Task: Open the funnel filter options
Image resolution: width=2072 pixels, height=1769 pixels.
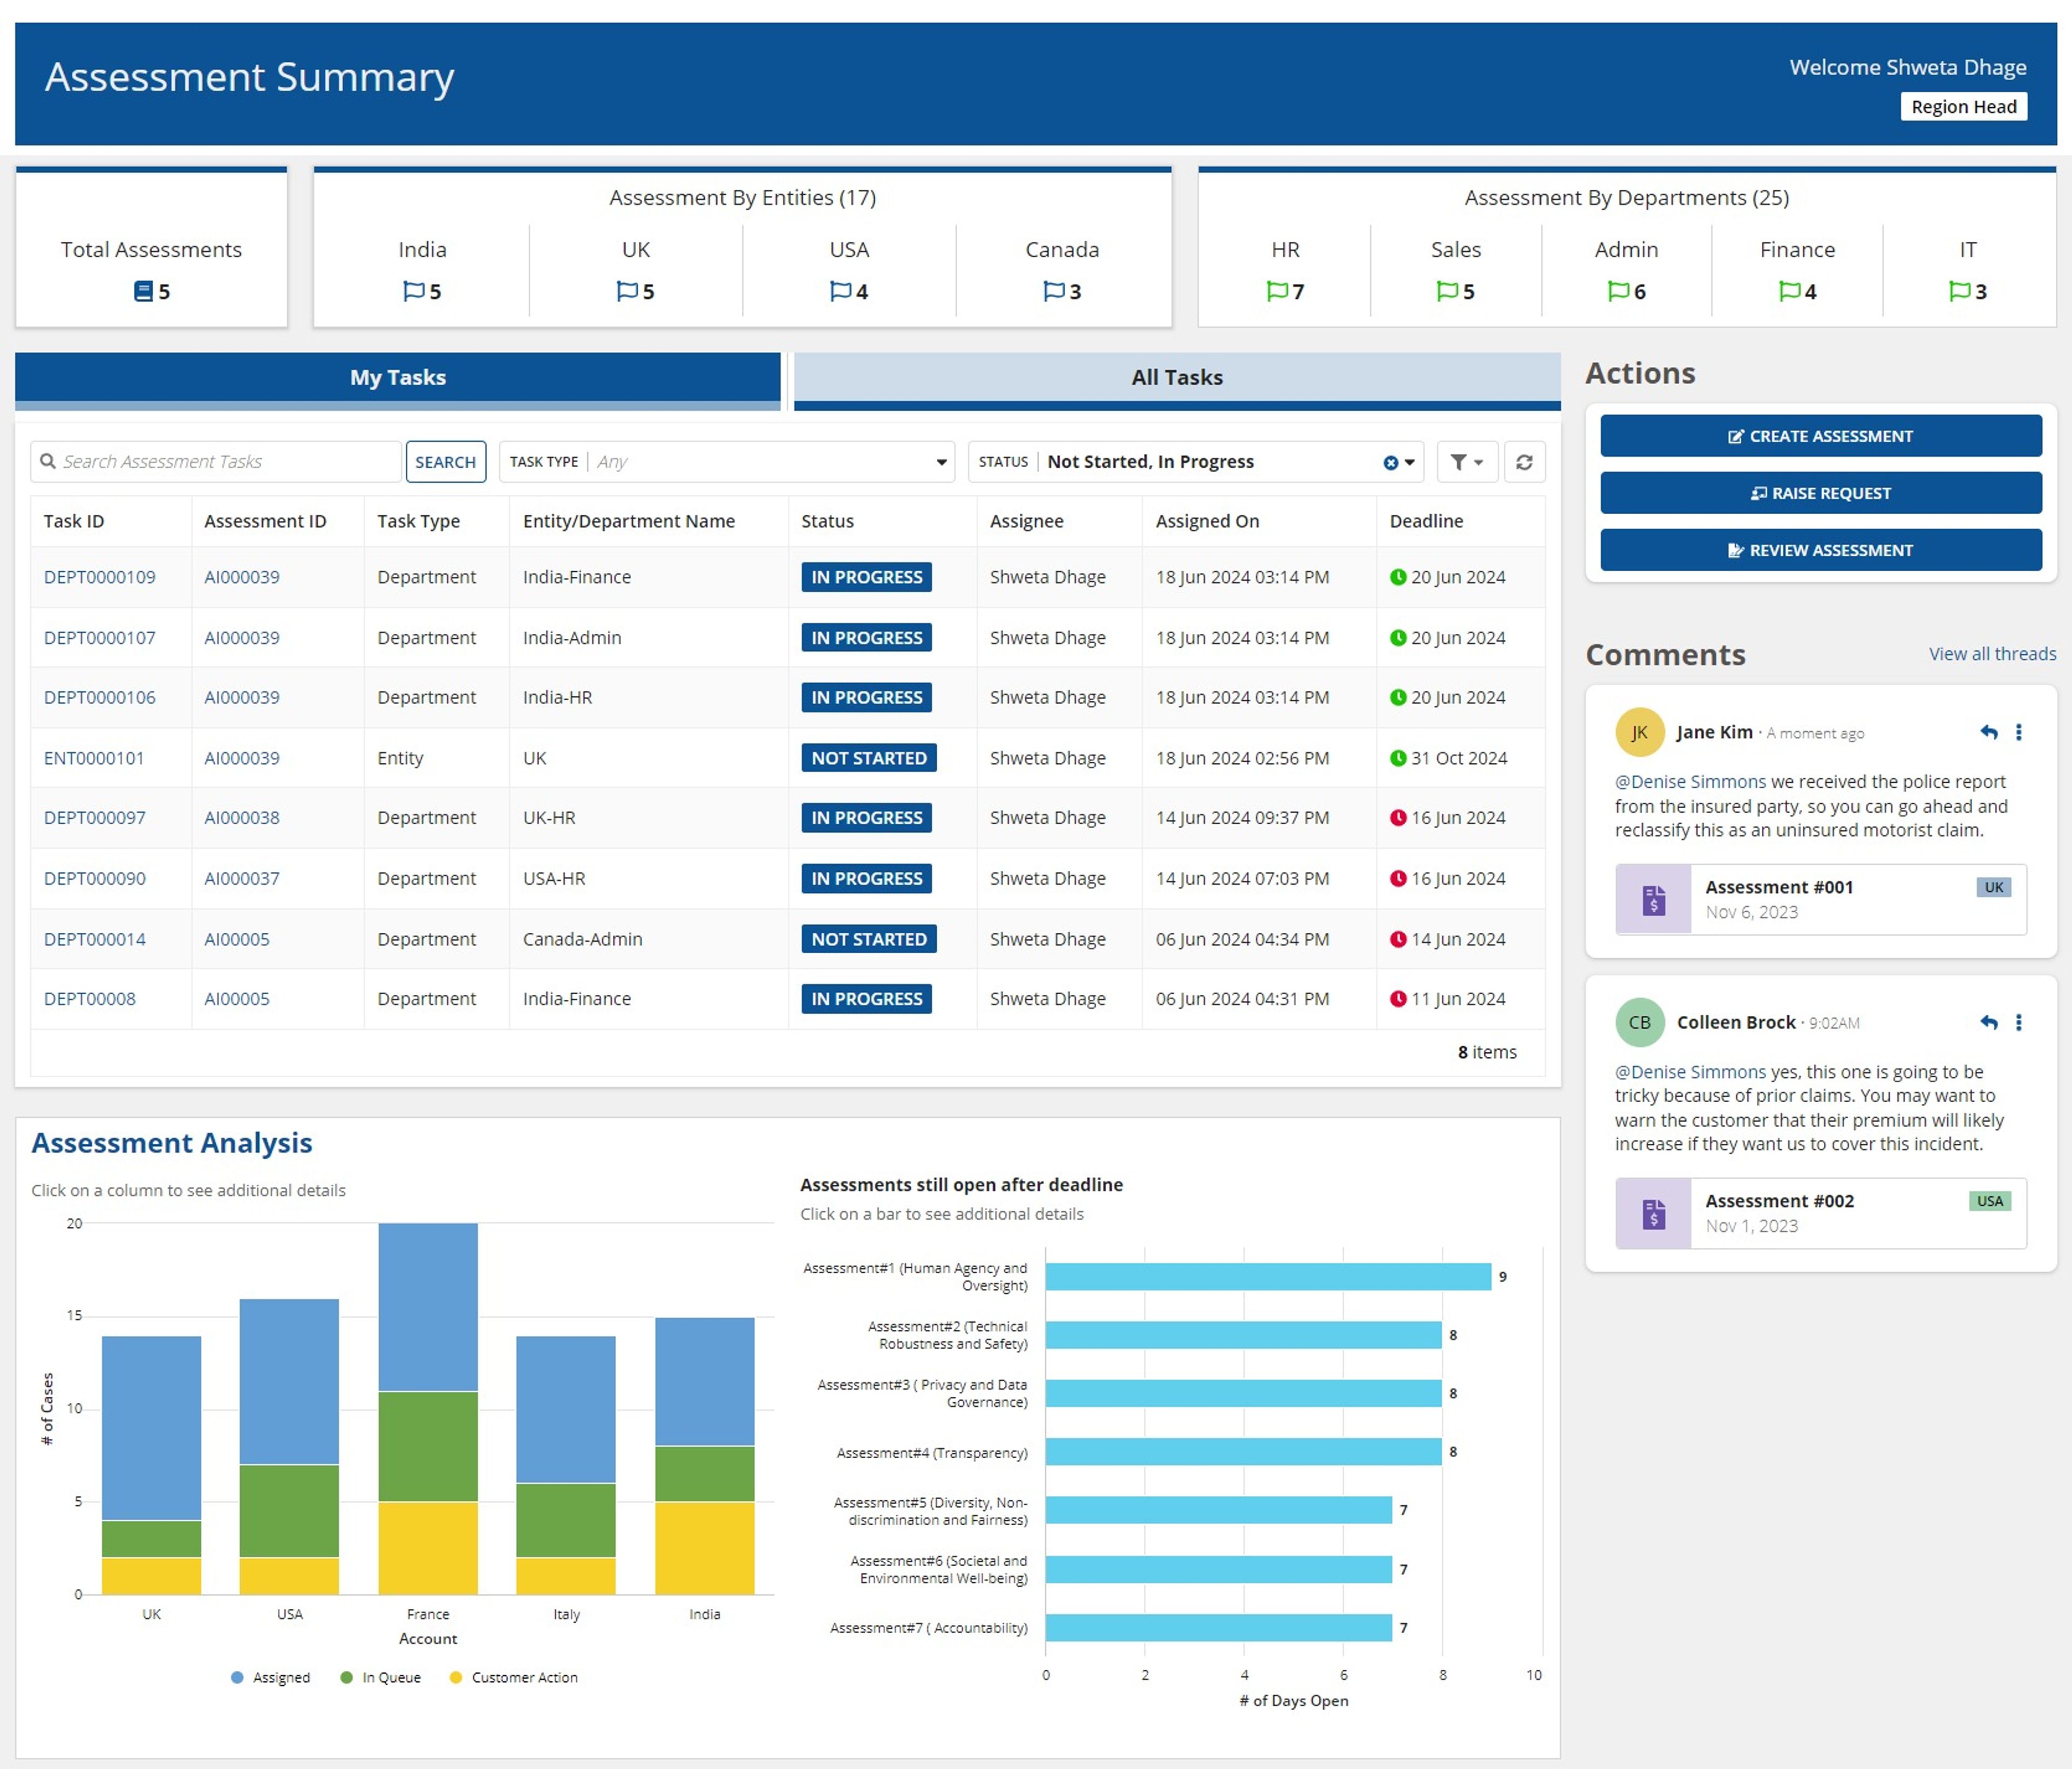Action: click(x=1467, y=462)
